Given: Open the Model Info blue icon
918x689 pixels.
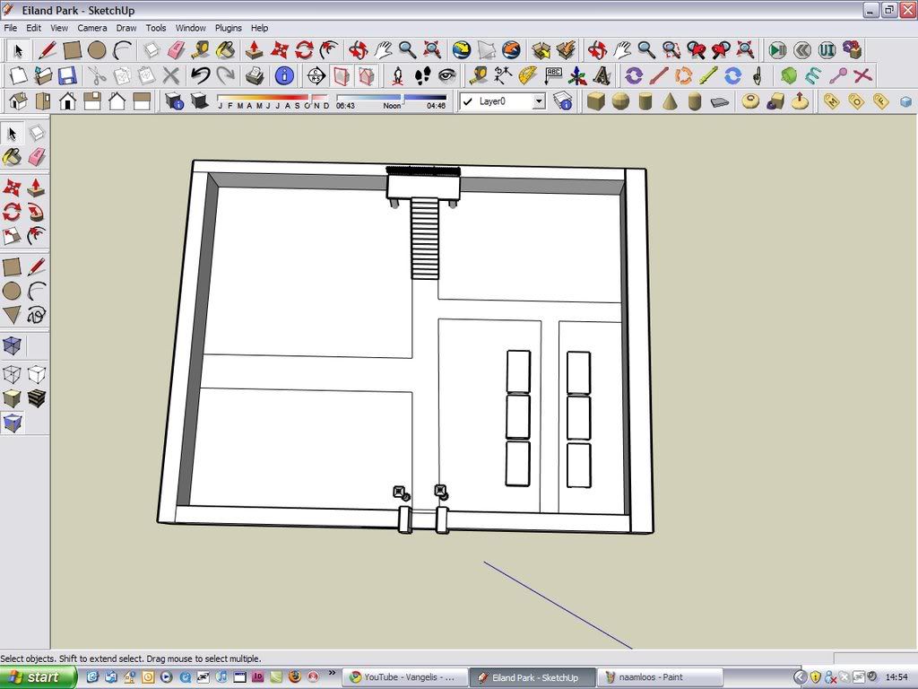Looking at the screenshot, I should 284,75.
